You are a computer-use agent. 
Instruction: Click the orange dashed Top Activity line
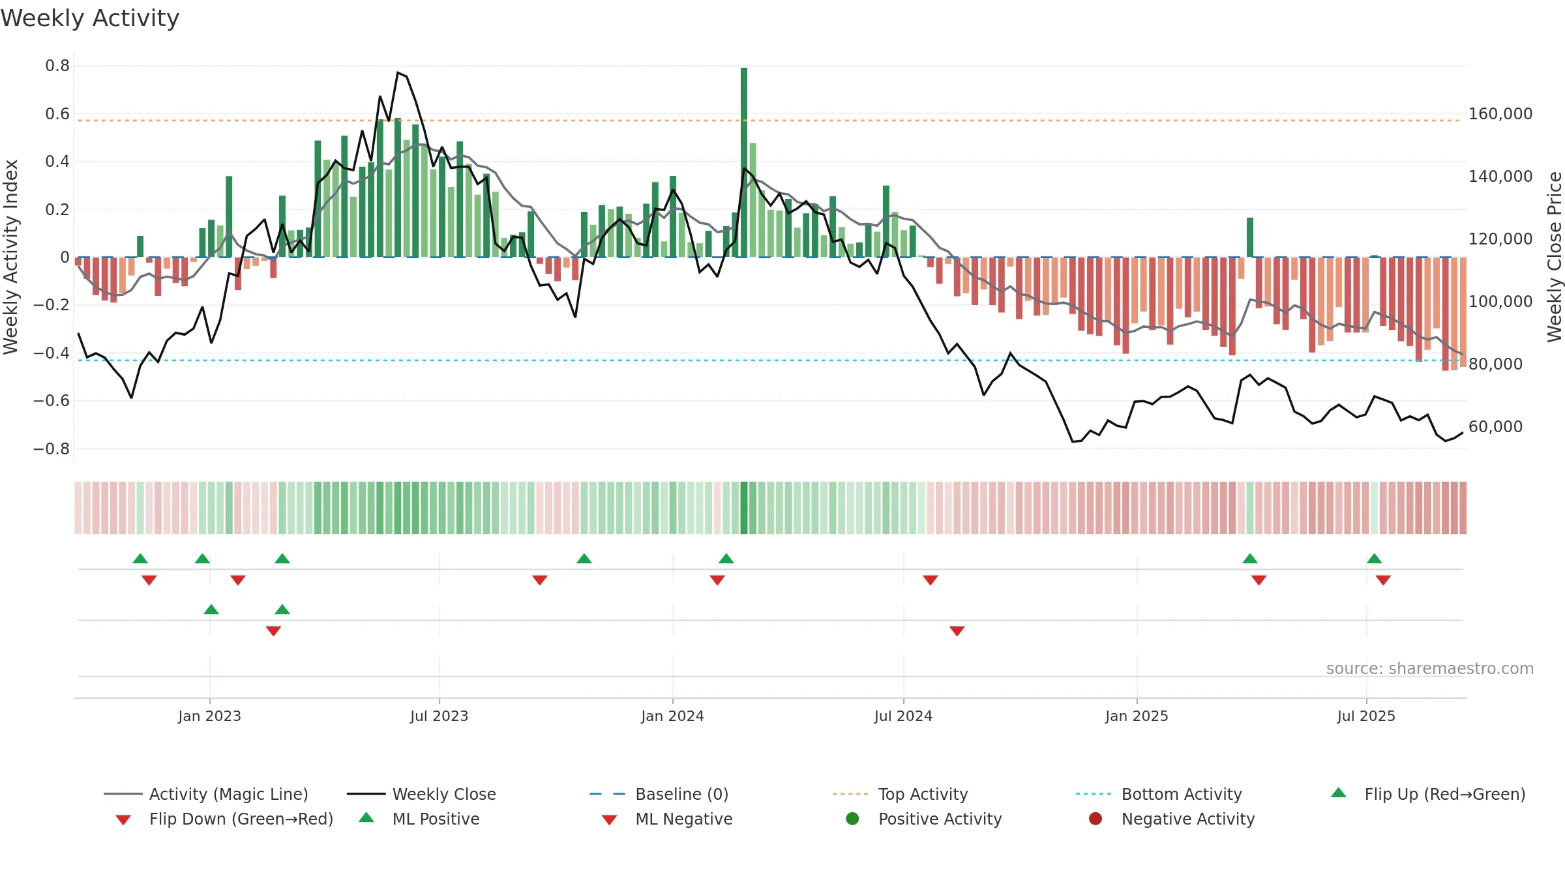click(769, 121)
